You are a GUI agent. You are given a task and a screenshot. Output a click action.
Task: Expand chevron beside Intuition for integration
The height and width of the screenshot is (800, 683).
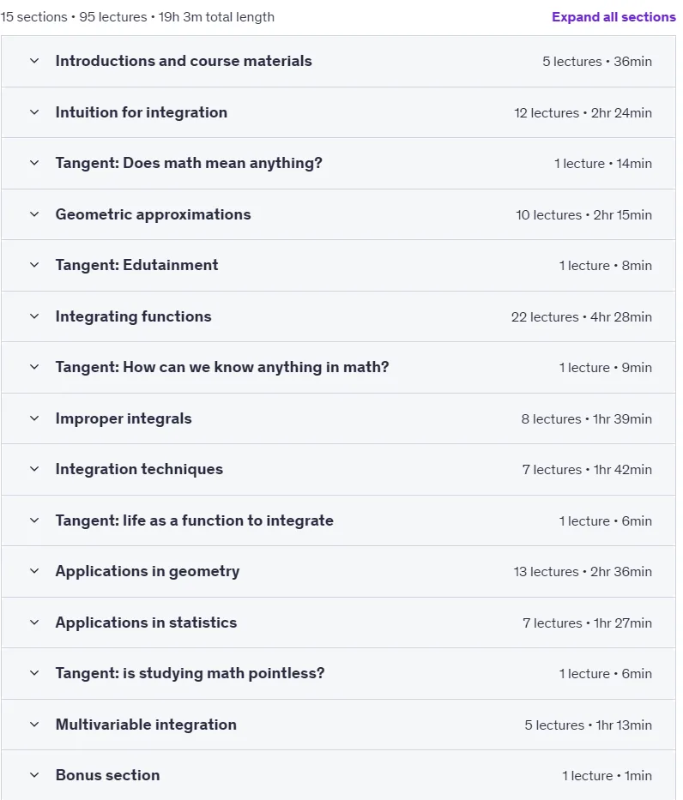(34, 111)
